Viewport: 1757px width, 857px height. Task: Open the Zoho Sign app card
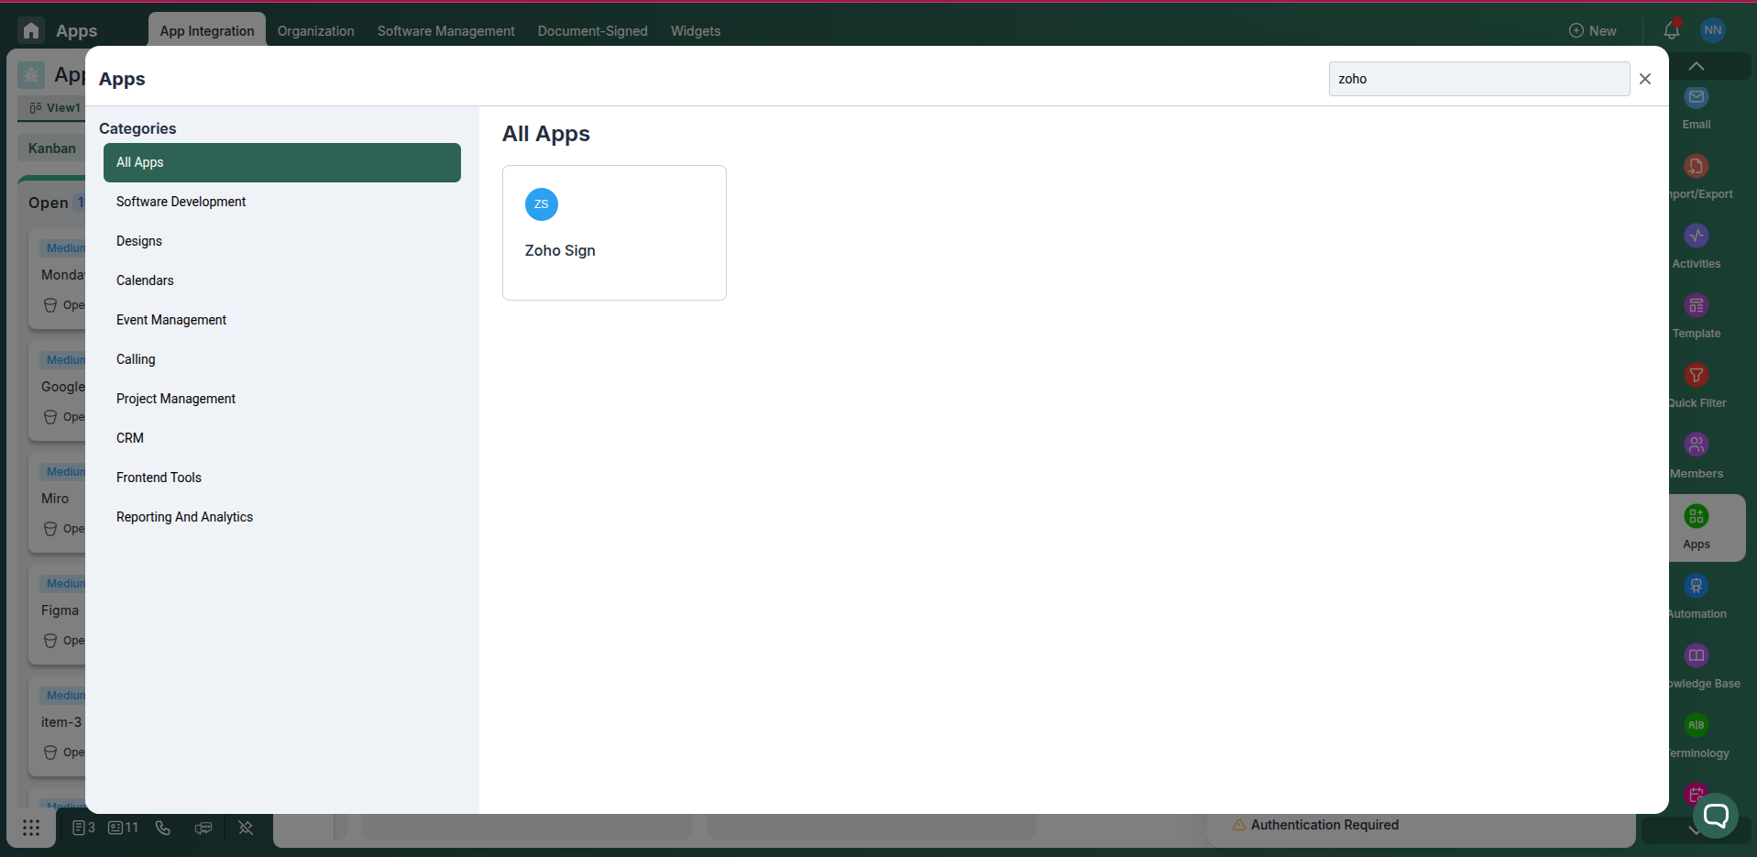614,232
